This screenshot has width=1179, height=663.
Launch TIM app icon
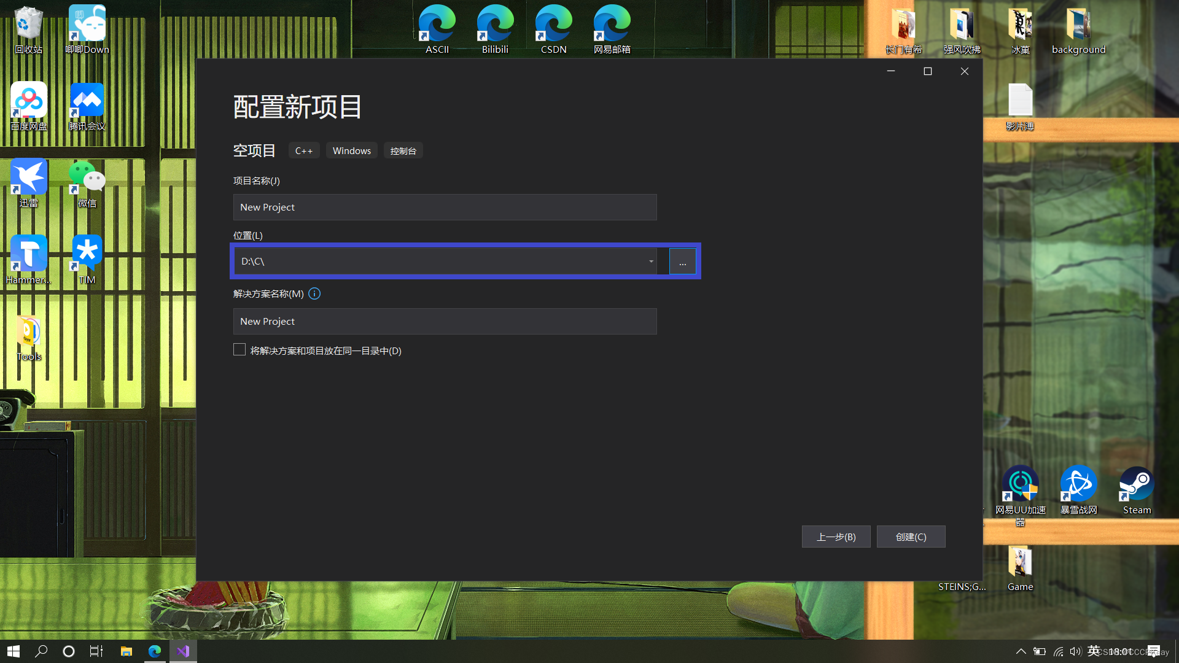[x=87, y=259]
